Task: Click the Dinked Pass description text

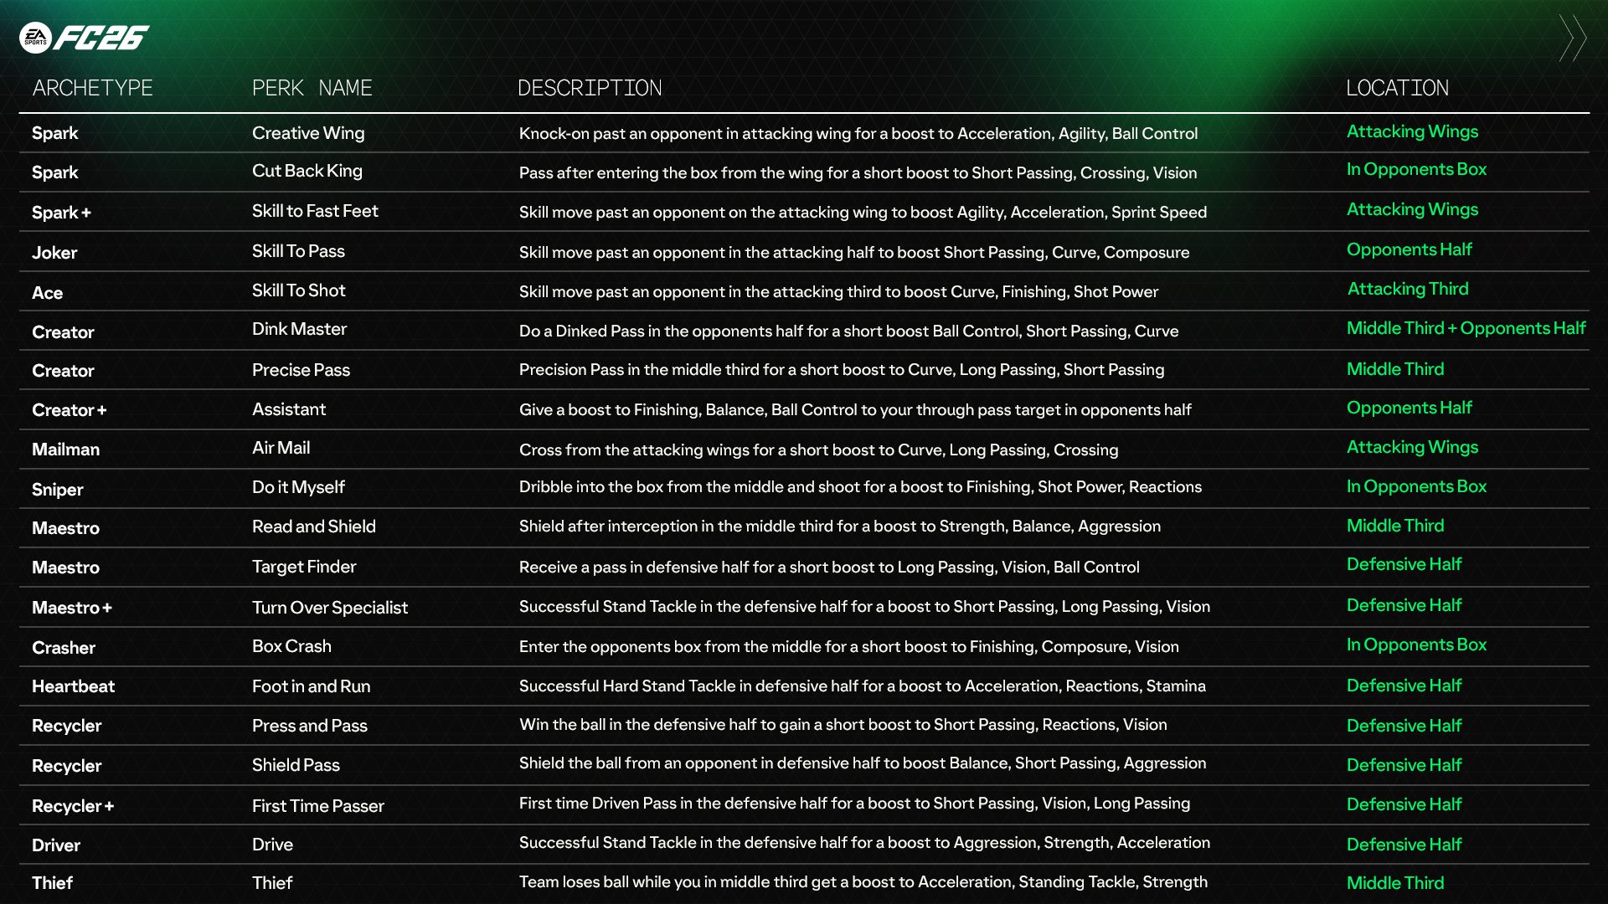Action: point(848,331)
